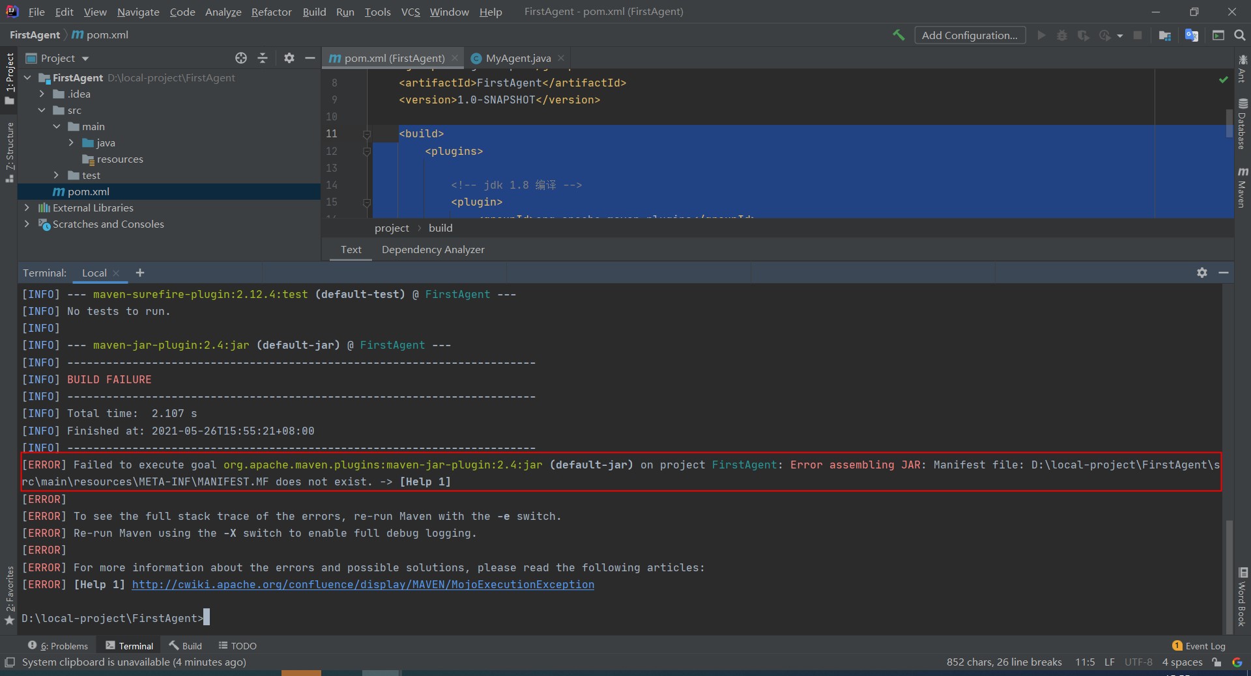Toggle the Structure tool window sidebar
The image size is (1251, 676).
[x=9, y=153]
